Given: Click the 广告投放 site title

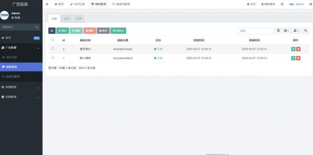Looking at the screenshot, I should coord(20,4).
